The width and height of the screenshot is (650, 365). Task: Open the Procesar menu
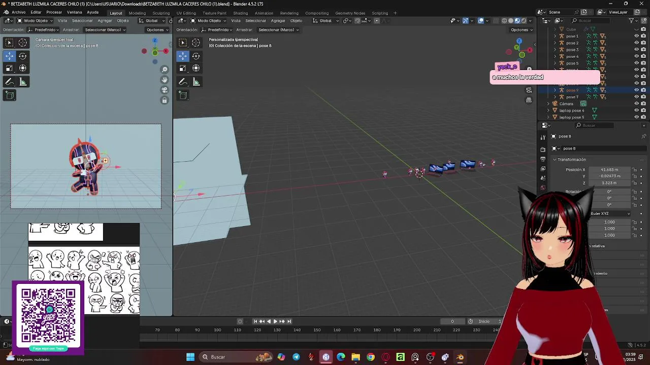[54, 12]
